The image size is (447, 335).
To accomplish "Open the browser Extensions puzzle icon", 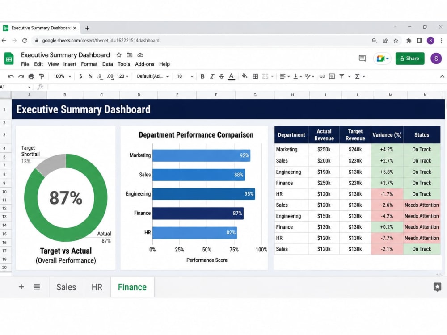I will (x=409, y=41).
